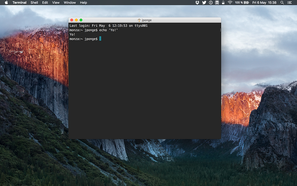Click the 100 % battery percentage text
297x186 pixels.
point(239,3)
